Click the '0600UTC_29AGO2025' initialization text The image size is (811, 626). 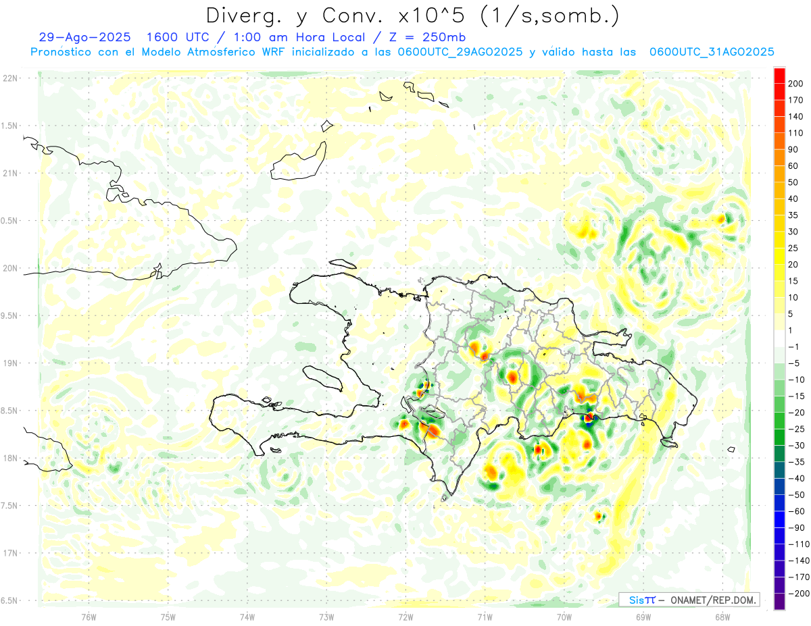coord(460,52)
